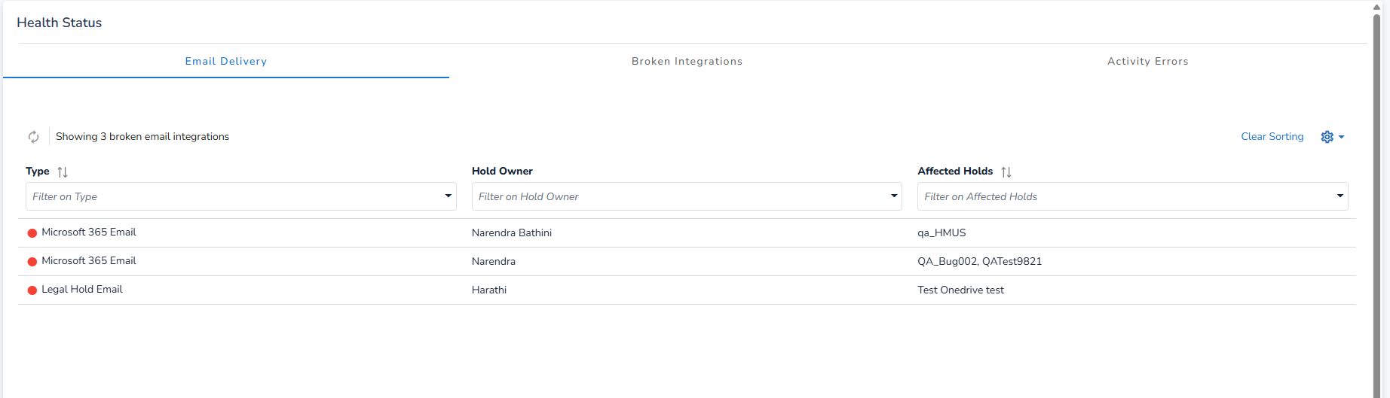The image size is (1390, 398).
Task: Select the Email Delivery tab
Action: pyautogui.click(x=226, y=62)
